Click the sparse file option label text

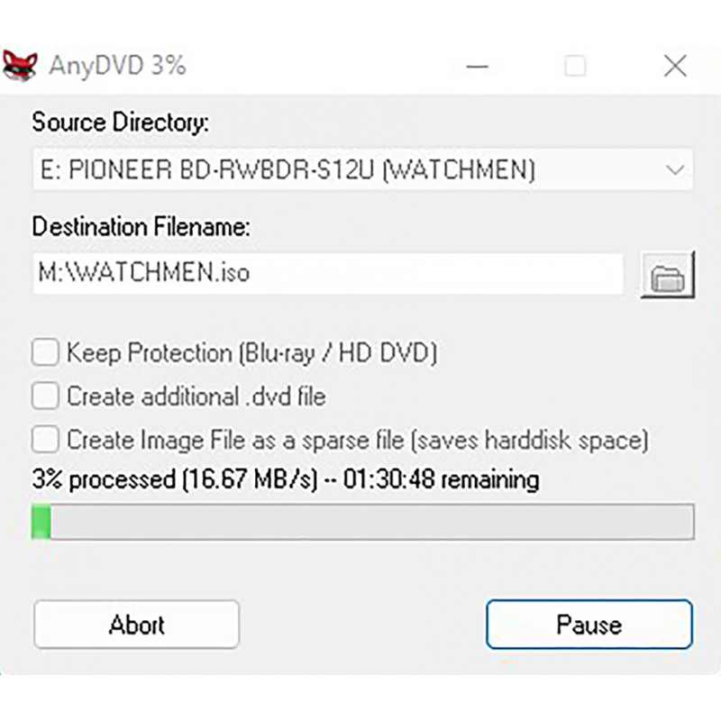point(358,440)
